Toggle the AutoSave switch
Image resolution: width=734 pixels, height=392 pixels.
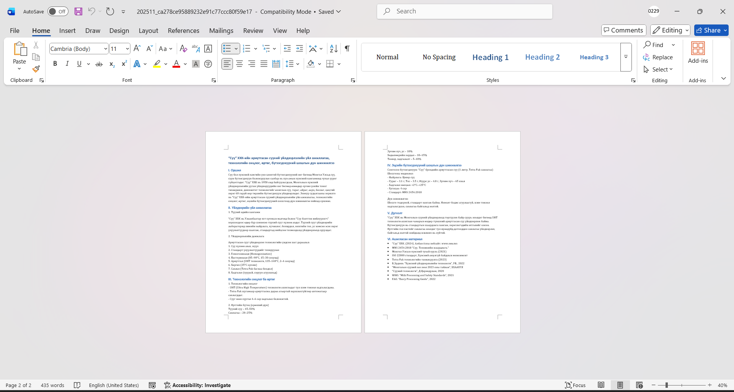(x=58, y=11)
